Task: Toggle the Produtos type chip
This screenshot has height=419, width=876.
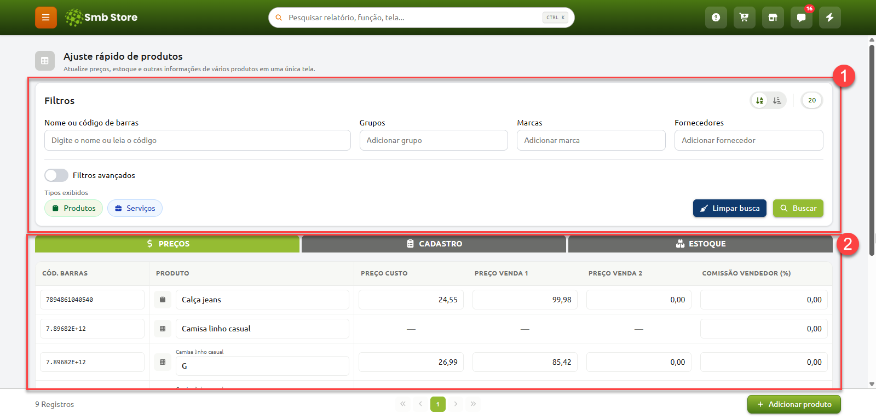Action: (73, 208)
